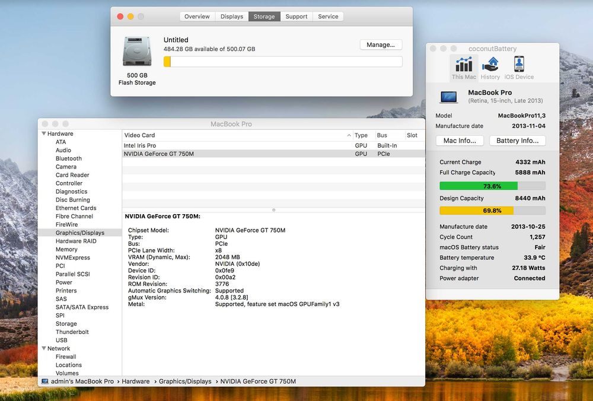Select Volumes under Network
Viewport: 593px width, 401px height.
coord(67,373)
